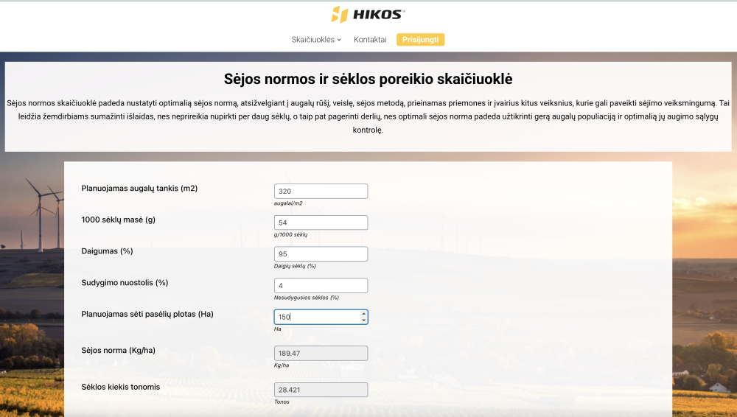
Task: Click the hint text "Kg/ha" under Sėjos norma
Action: pyautogui.click(x=282, y=365)
